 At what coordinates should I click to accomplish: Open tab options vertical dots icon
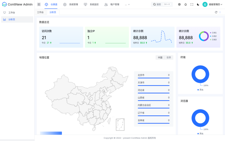coord(220,12)
